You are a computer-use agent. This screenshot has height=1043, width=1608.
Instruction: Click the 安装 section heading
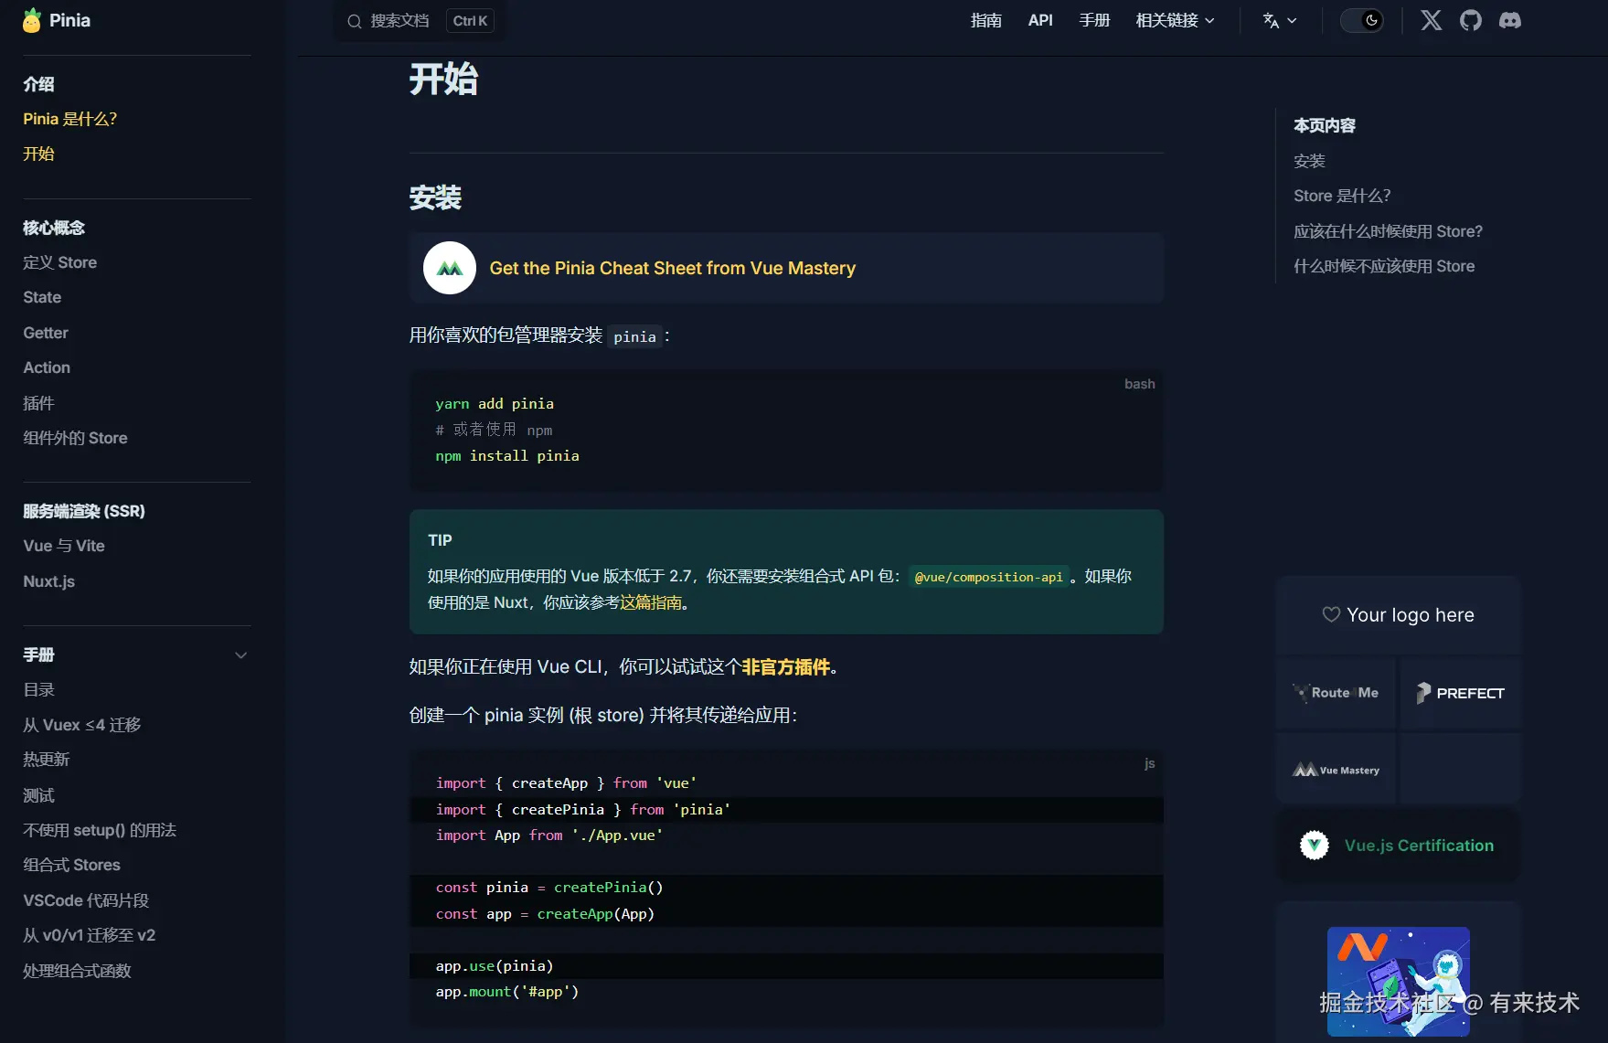(435, 197)
